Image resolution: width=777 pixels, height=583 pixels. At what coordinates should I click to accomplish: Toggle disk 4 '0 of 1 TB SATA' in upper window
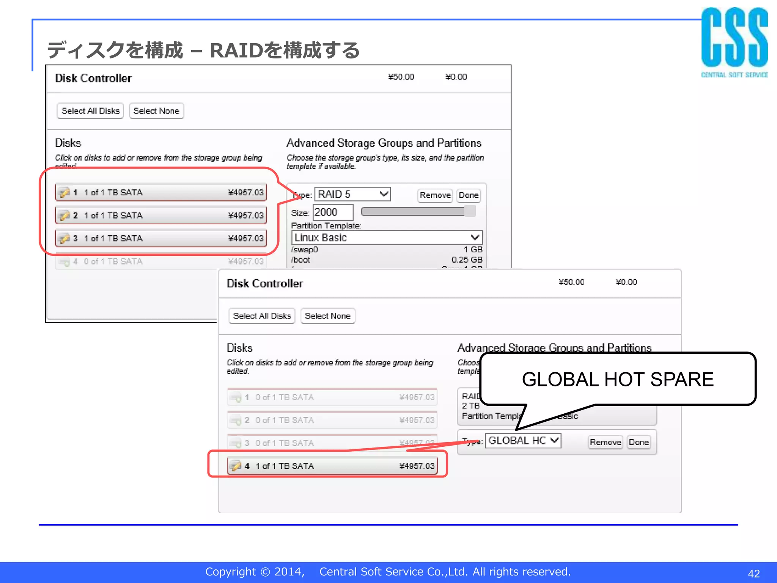pos(161,261)
